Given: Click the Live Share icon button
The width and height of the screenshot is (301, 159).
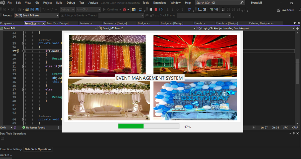Looking at the screenshot, I should click(285, 10).
